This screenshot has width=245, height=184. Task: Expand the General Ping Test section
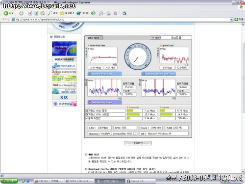[104, 74]
